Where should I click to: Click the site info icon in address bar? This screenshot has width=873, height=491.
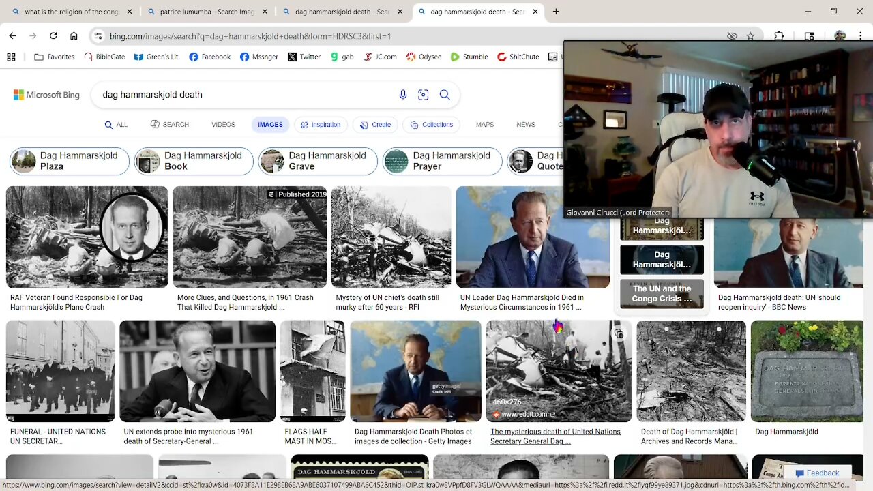tap(98, 36)
